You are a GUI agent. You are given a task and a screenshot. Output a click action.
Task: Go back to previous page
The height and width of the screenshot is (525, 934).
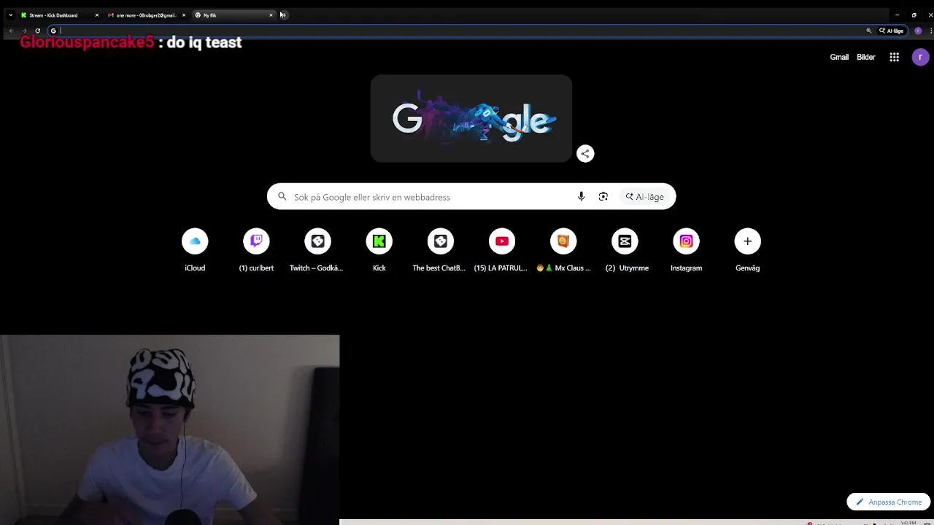point(11,31)
